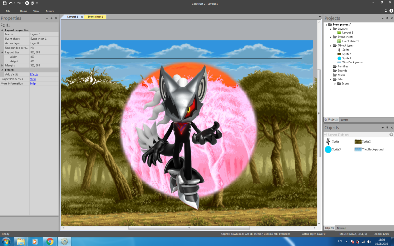Select the Sounds folder
The image size is (394, 246).
pyautogui.click(x=340, y=71)
